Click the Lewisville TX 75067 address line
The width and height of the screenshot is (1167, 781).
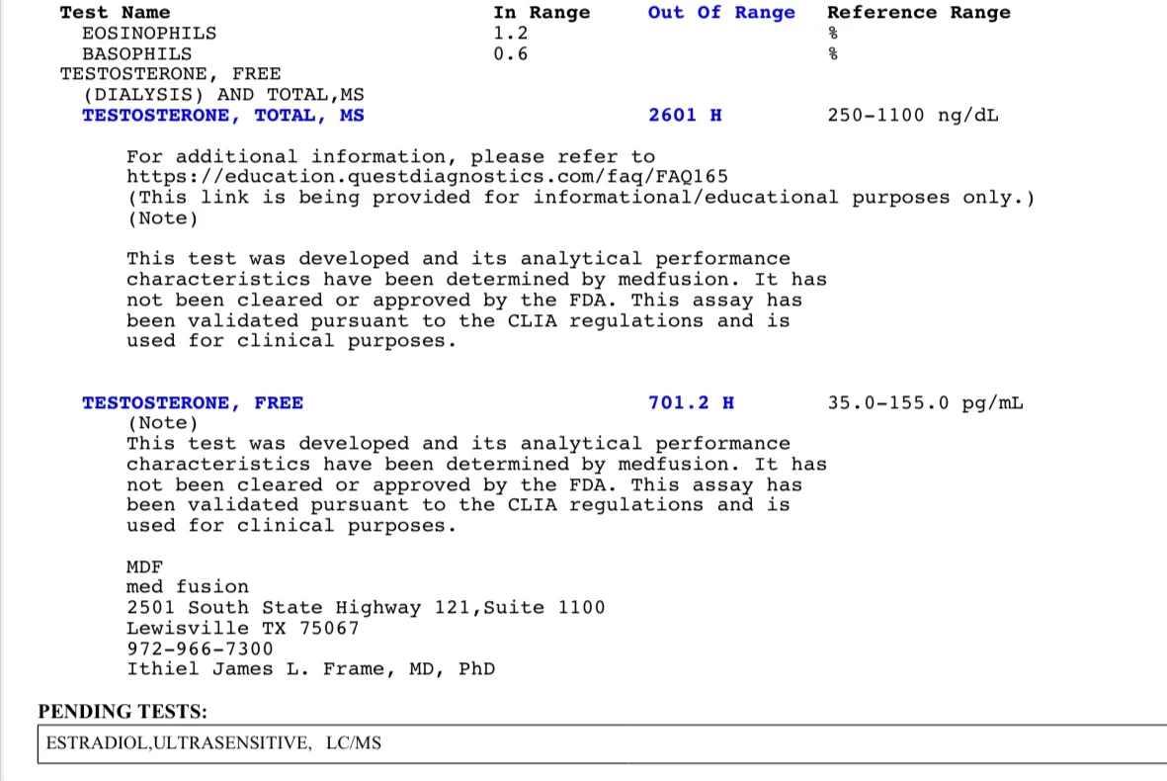pyautogui.click(x=243, y=629)
